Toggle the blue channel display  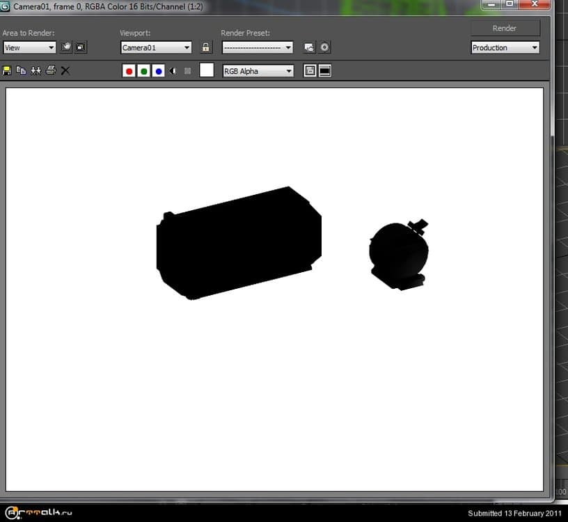(158, 71)
